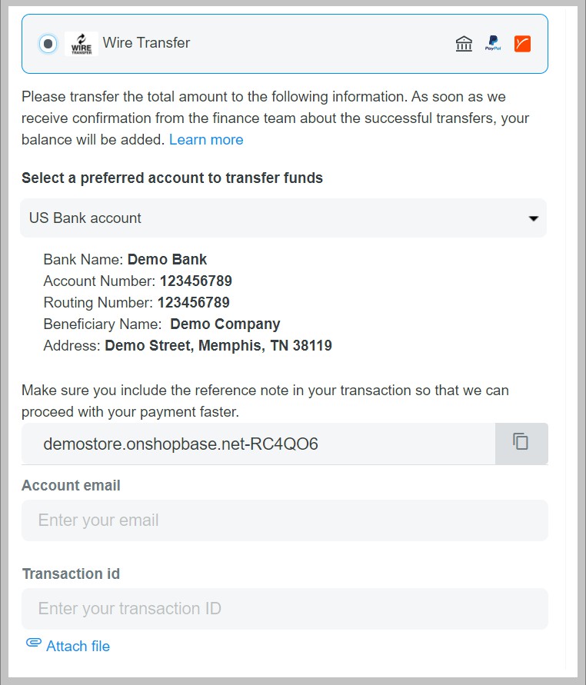Click the Account email input field

284,520
